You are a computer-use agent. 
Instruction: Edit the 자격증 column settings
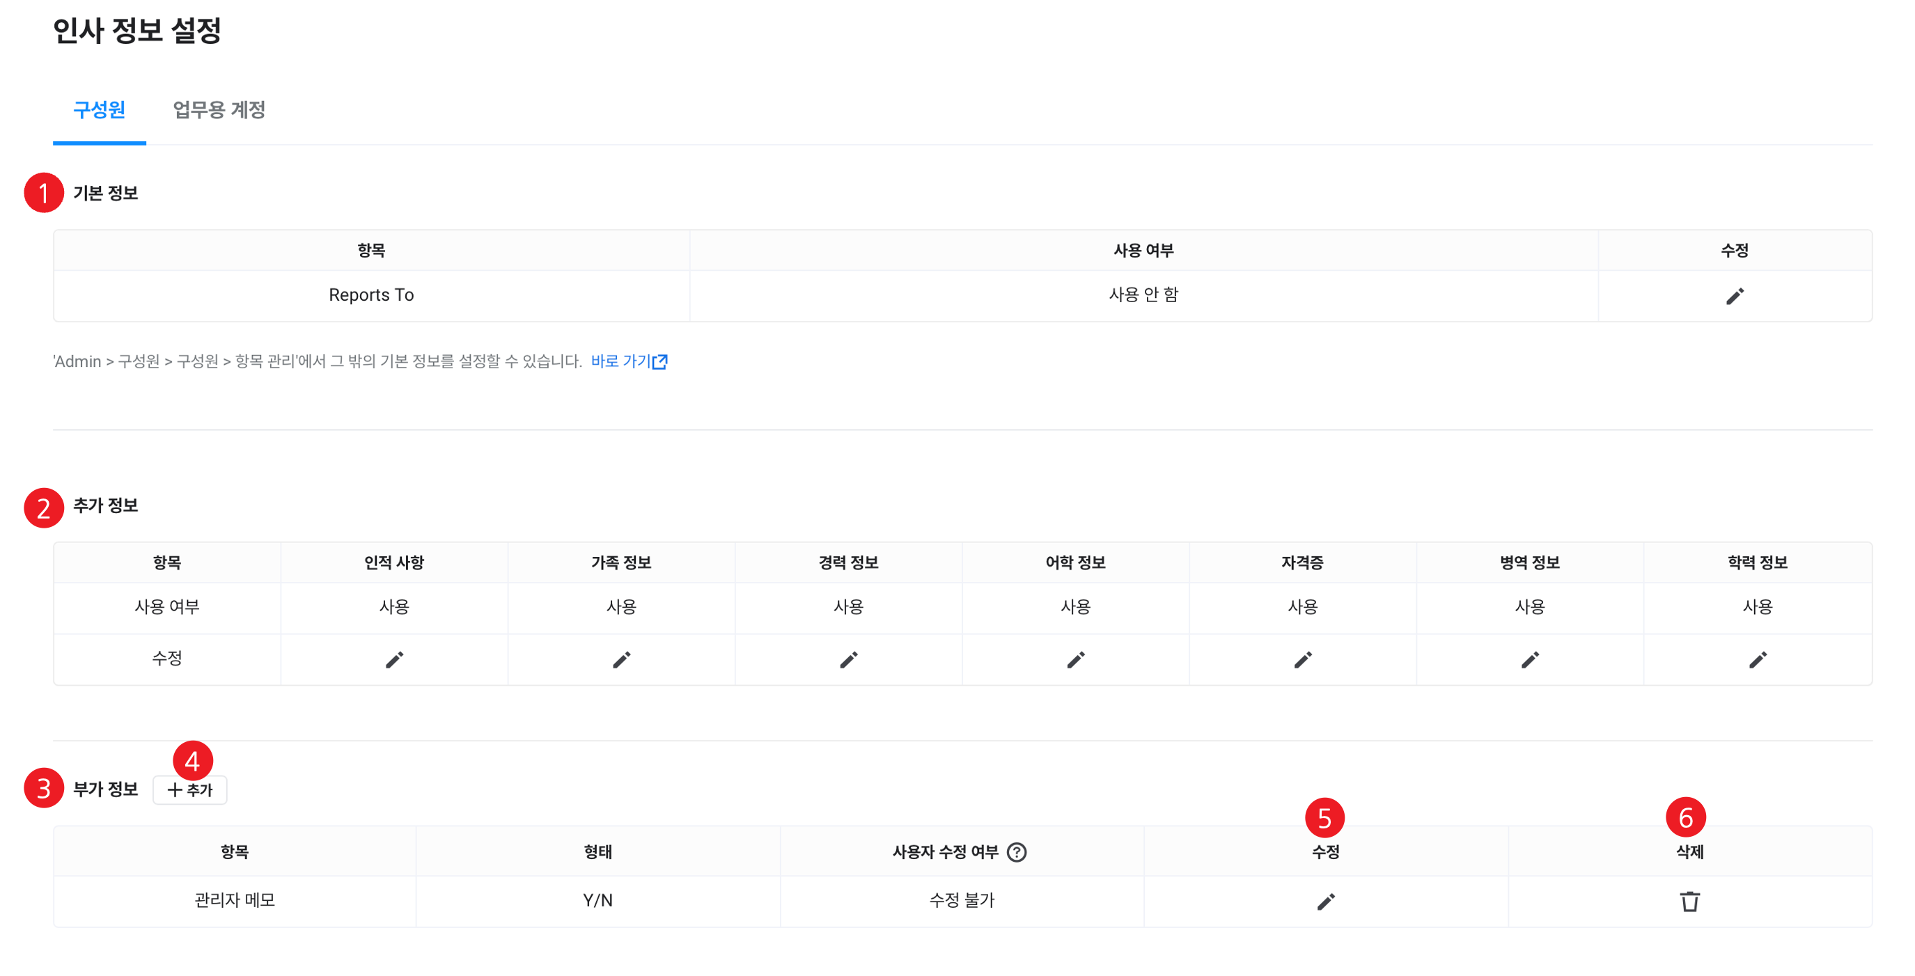pos(1302,659)
